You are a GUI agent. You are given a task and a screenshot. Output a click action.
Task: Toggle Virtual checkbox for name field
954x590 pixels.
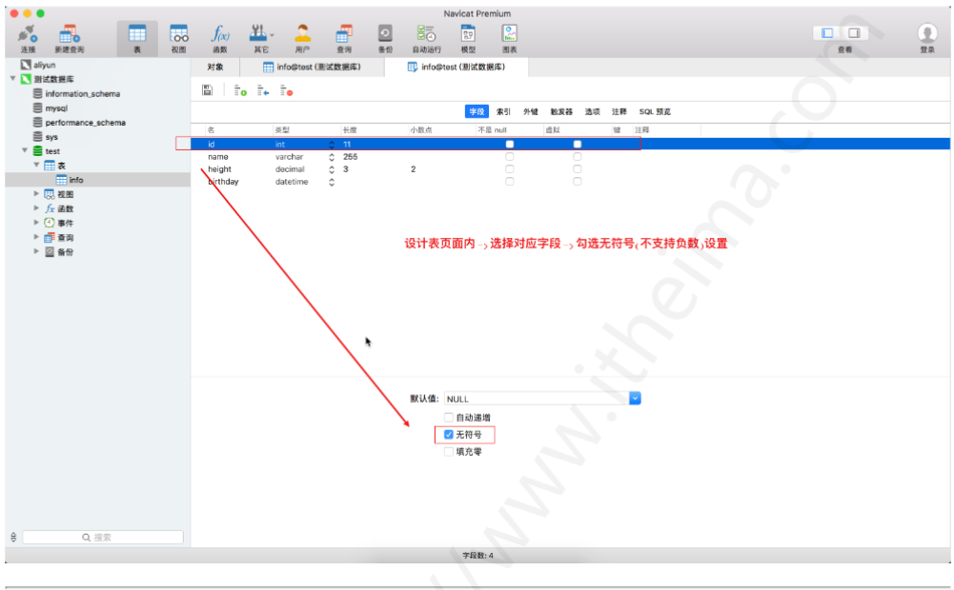click(577, 157)
